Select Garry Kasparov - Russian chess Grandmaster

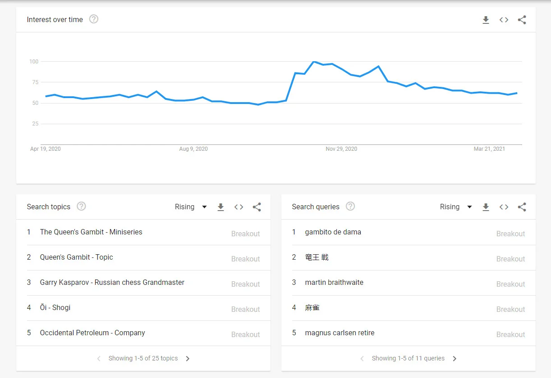pyautogui.click(x=112, y=282)
